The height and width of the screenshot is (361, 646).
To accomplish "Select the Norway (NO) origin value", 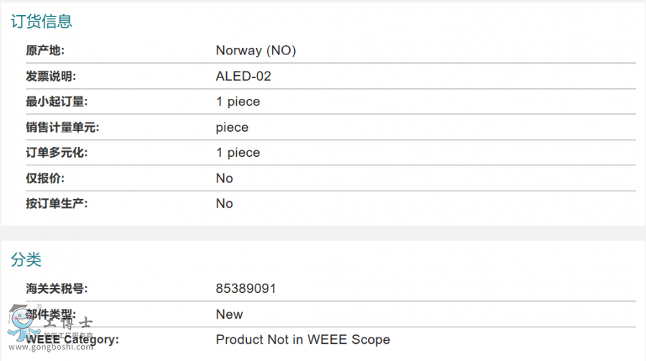I will pos(256,51).
